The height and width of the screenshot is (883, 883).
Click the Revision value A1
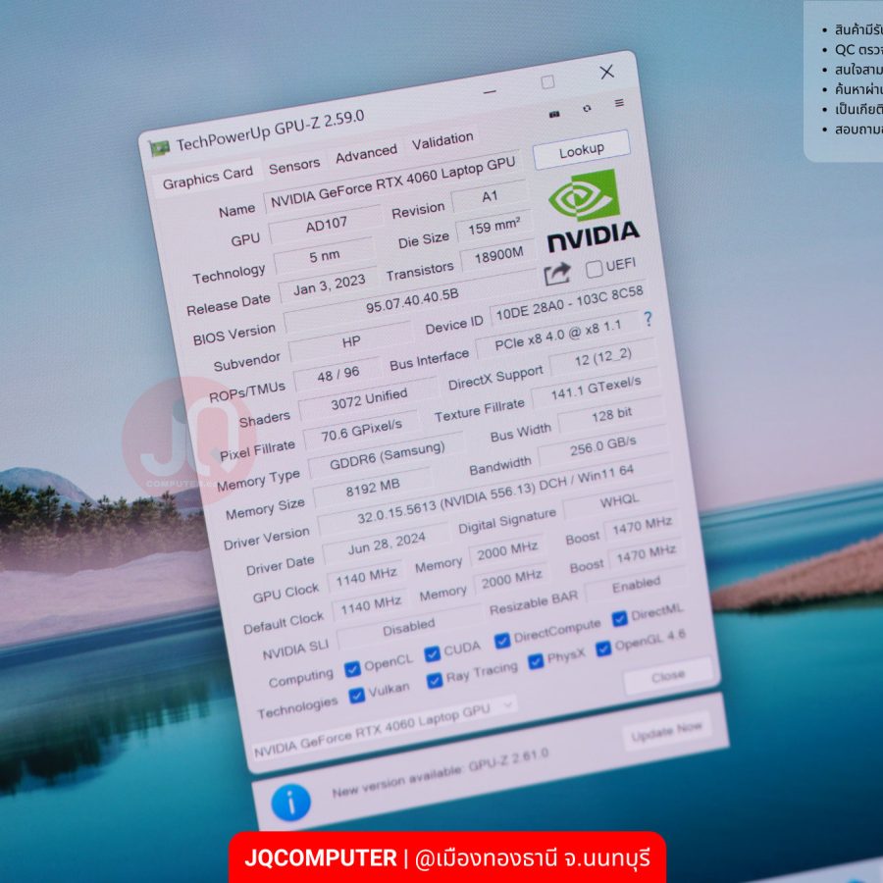pyautogui.click(x=490, y=196)
